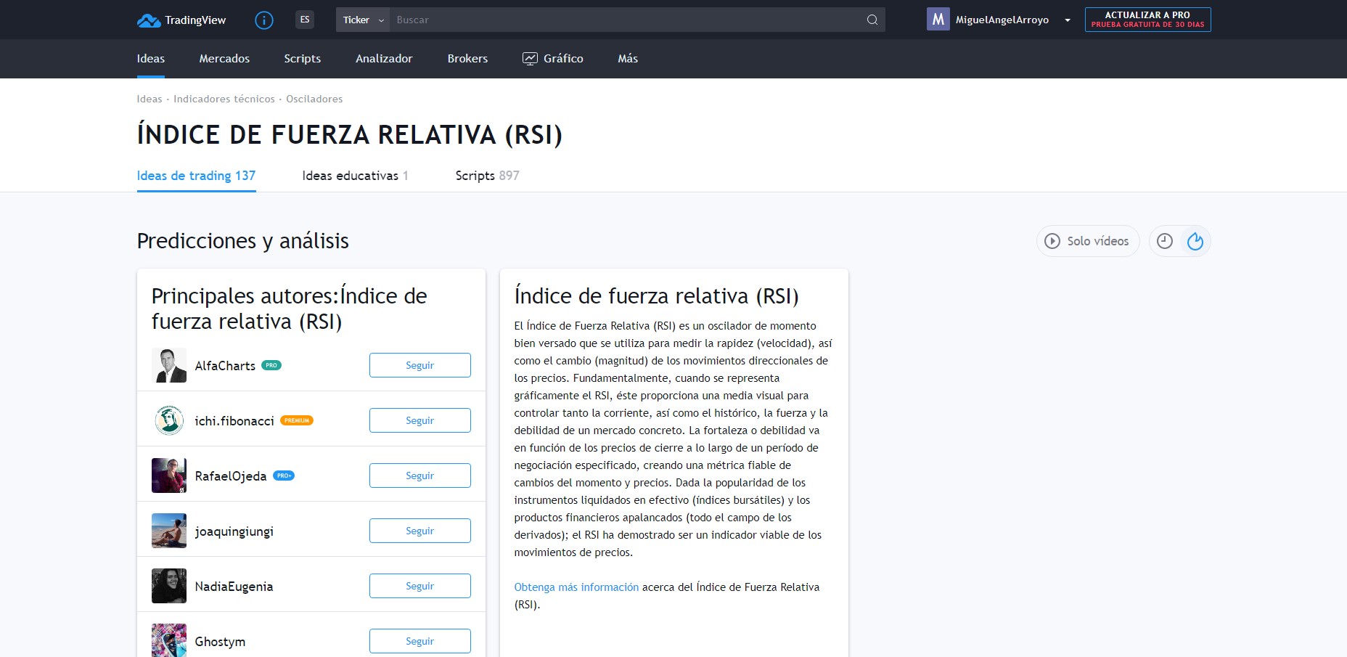Change language via ES button
The width and height of the screenshot is (1347, 657).
(x=305, y=20)
